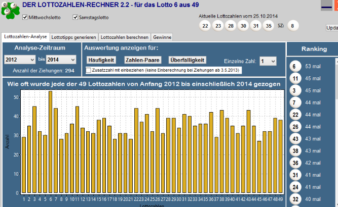Screen dimensions: 338x207
Task: Click the Zahlen-Paare button
Action: tap(143, 60)
